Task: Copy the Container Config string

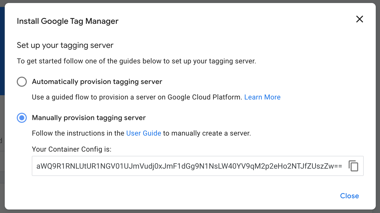Action: (x=353, y=166)
